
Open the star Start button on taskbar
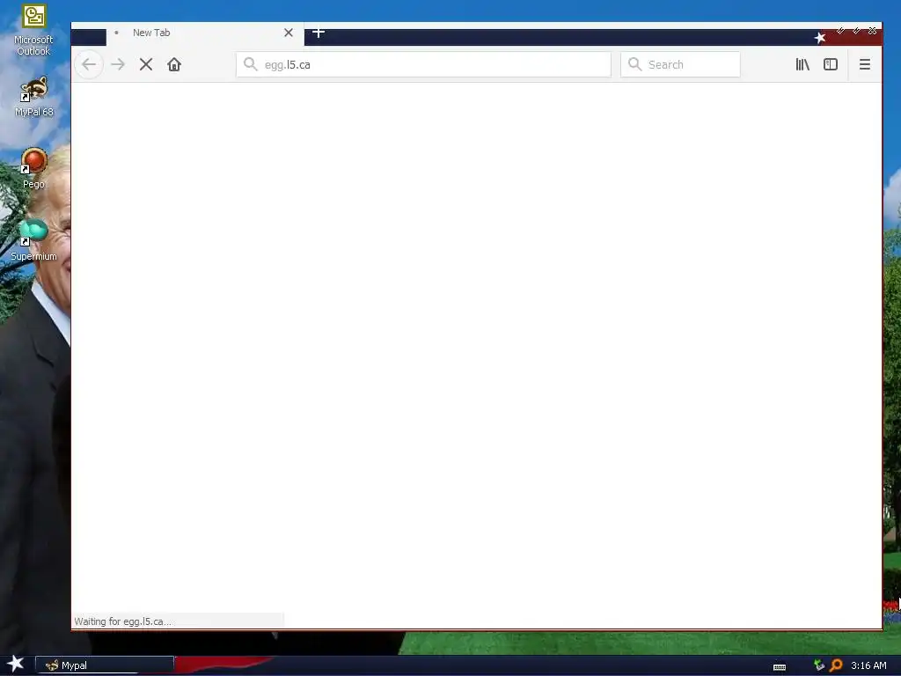16,664
